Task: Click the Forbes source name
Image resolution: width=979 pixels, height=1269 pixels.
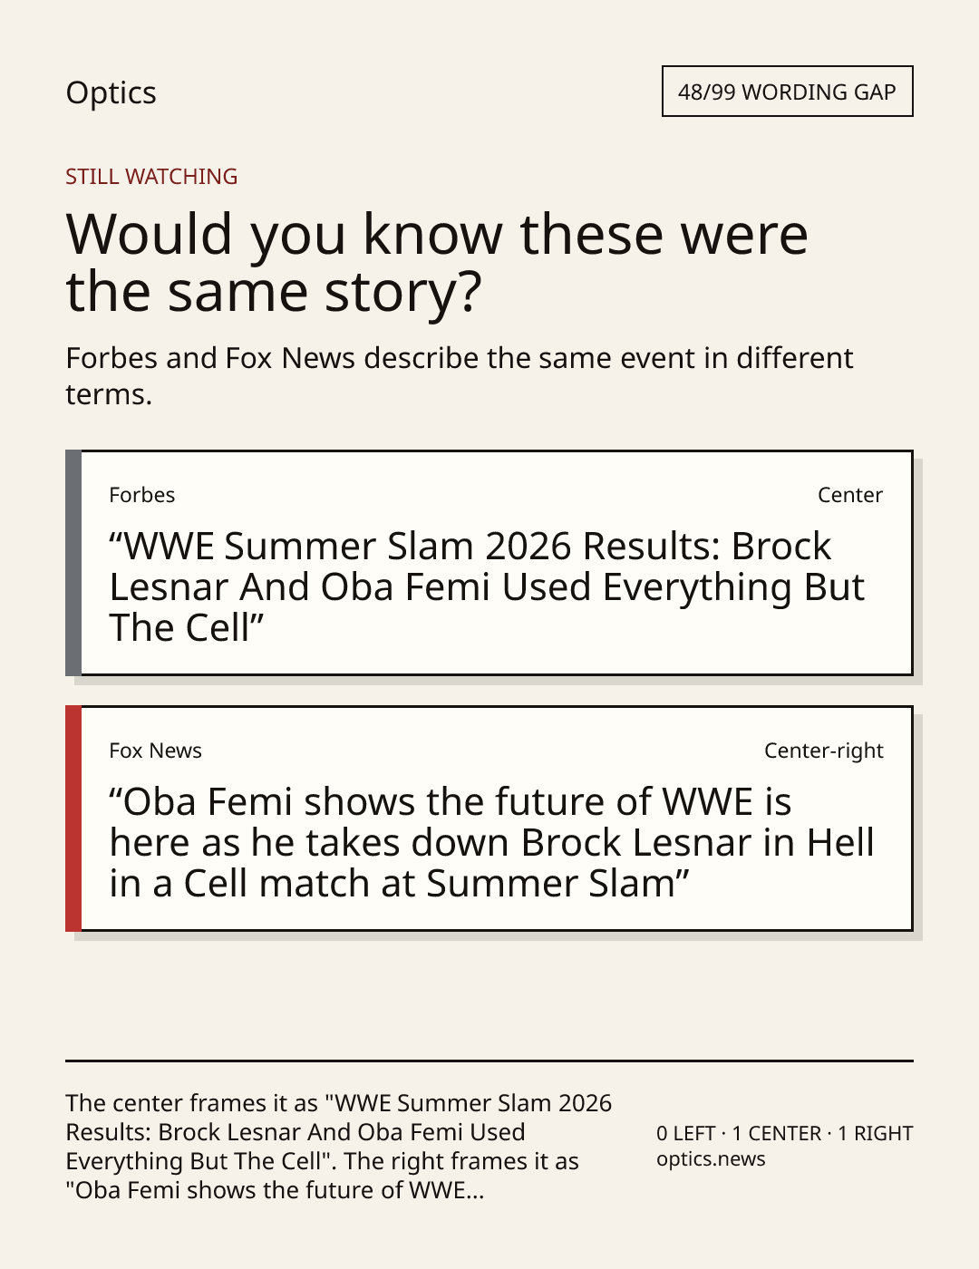Action: [142, 495]
